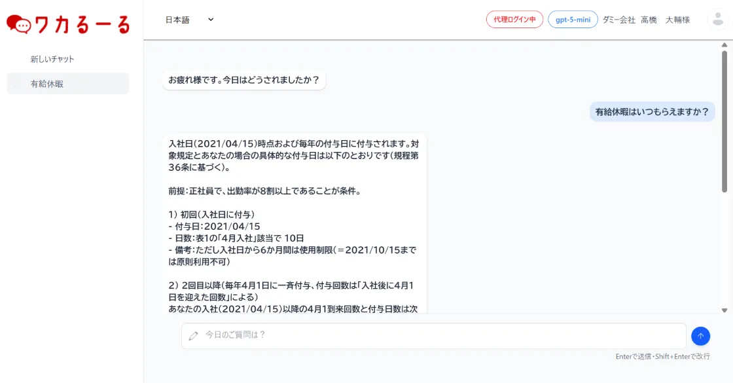The height and width of the screenshot is (383, 733).
Task: Click the user question about 有給休暇 bubble
Action: click(652, 111)
